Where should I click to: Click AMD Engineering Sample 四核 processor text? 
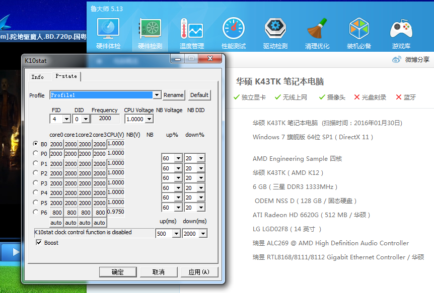click(x=297, y=159)
